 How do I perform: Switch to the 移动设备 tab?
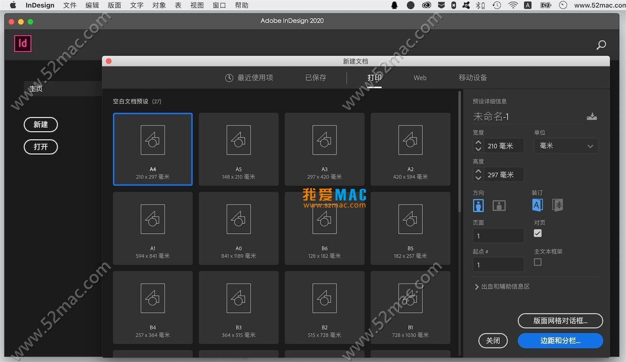click(473, 78)
